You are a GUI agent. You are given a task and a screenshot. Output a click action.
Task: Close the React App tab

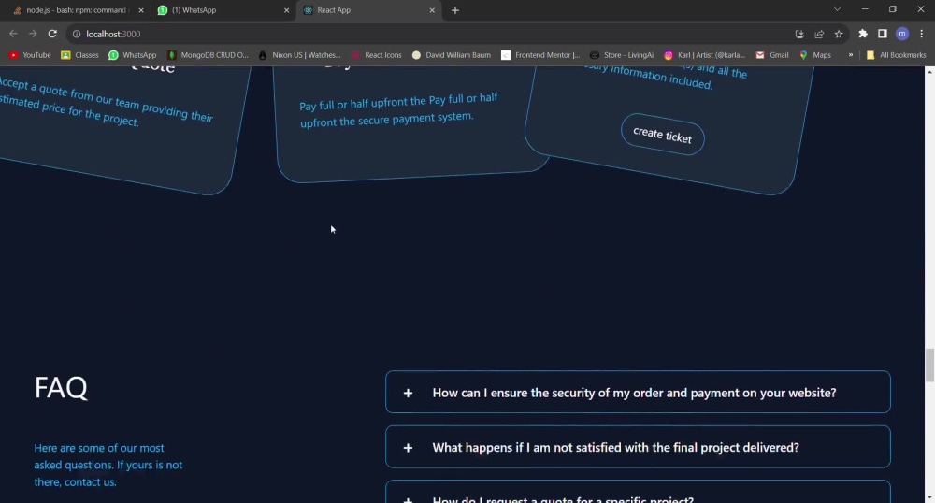(432, 10)
